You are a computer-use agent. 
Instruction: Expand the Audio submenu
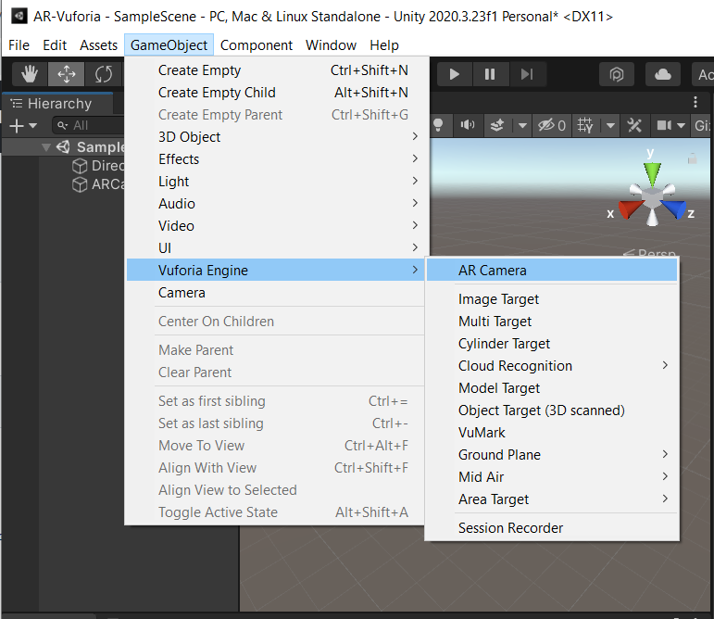276,204
